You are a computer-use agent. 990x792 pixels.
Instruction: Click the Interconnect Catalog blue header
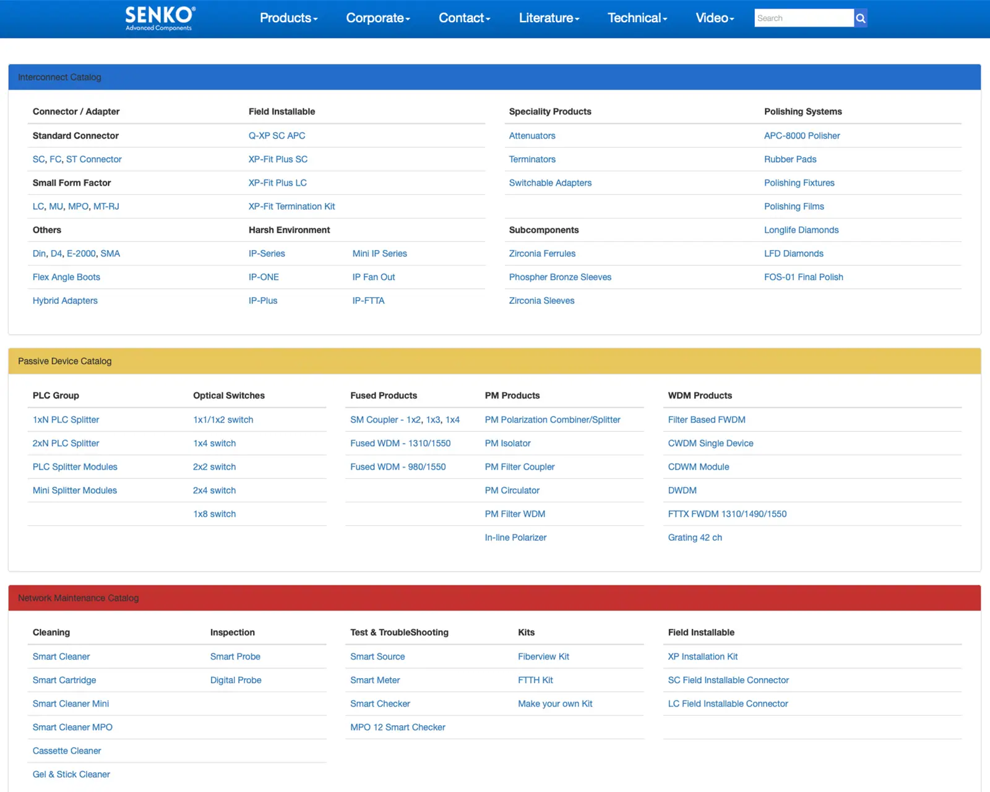click(494, 77)
